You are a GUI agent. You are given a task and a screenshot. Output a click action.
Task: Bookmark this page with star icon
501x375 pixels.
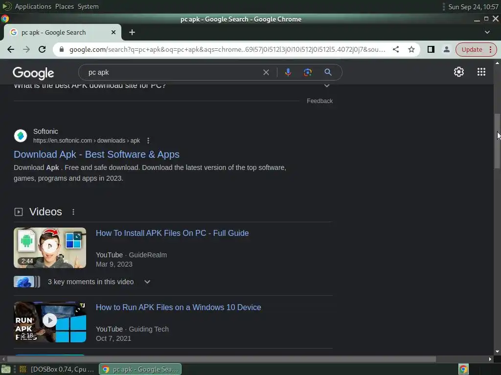411,49
